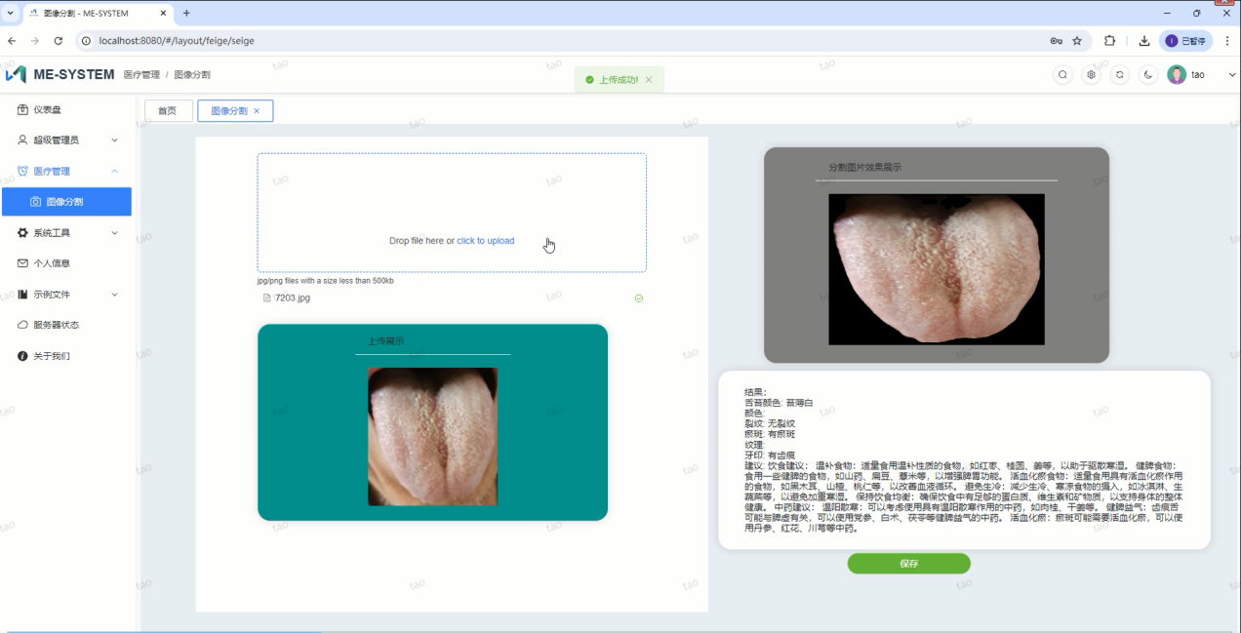Screen dimensions: 1241x633
Task: Open a new browser tab
Action: click(x=186, y=13)
